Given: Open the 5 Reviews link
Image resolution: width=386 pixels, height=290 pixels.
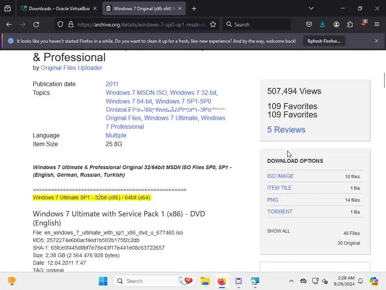Looking at the screenshot, I should point(286,130).
